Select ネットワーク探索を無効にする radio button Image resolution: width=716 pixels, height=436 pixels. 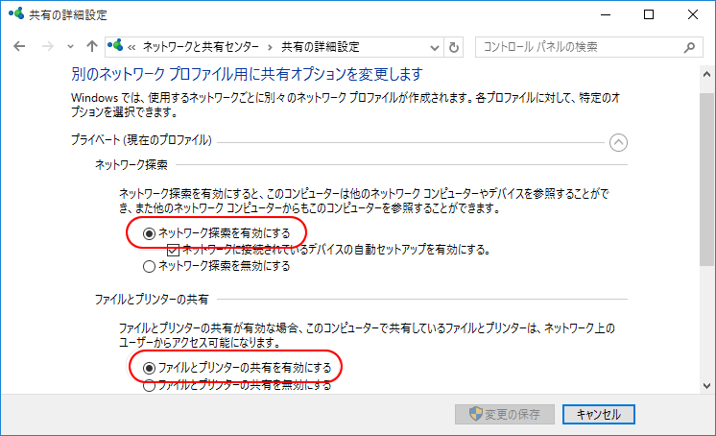[150, 266]
